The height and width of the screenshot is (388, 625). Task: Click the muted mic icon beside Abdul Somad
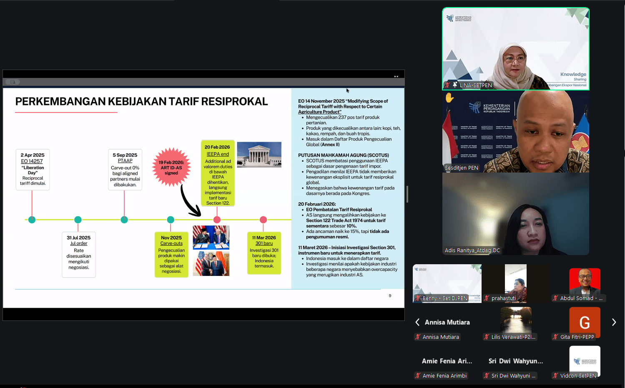555,298
